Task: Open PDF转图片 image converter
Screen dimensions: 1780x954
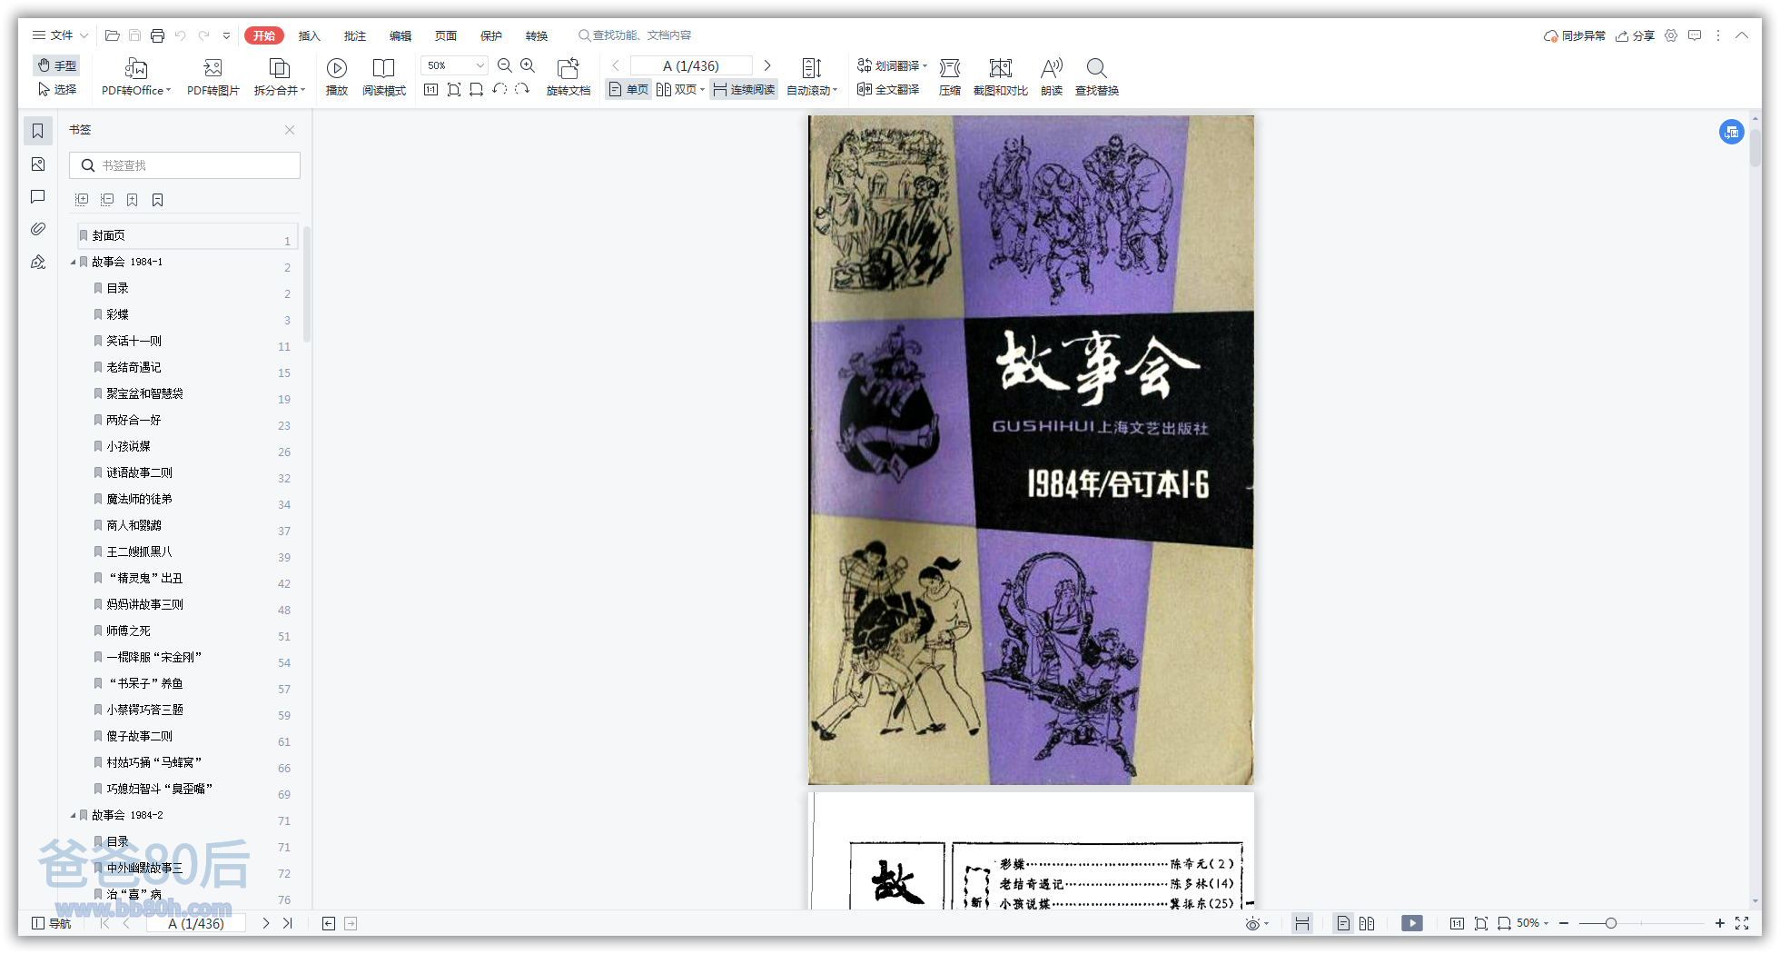Action: (x=213, y=76)
